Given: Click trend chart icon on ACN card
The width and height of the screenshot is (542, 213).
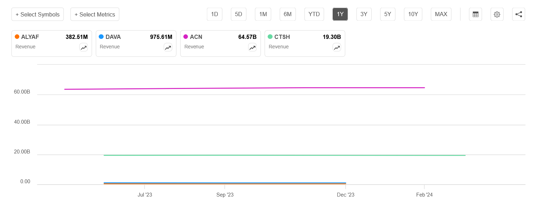Looking at the screenshot, I should click(252, 48).
